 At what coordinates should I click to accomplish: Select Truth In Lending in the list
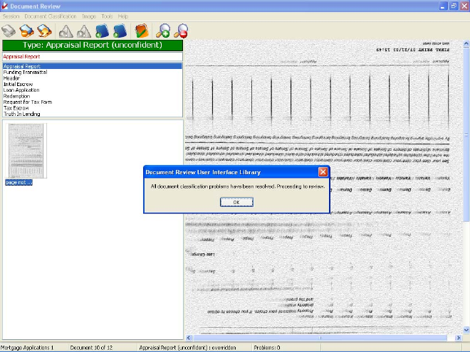pos(21,114)
